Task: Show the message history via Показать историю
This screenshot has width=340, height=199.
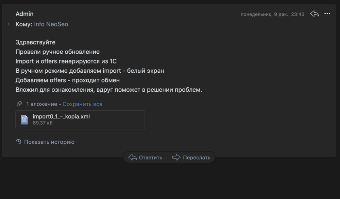Action: pos(49,142)
